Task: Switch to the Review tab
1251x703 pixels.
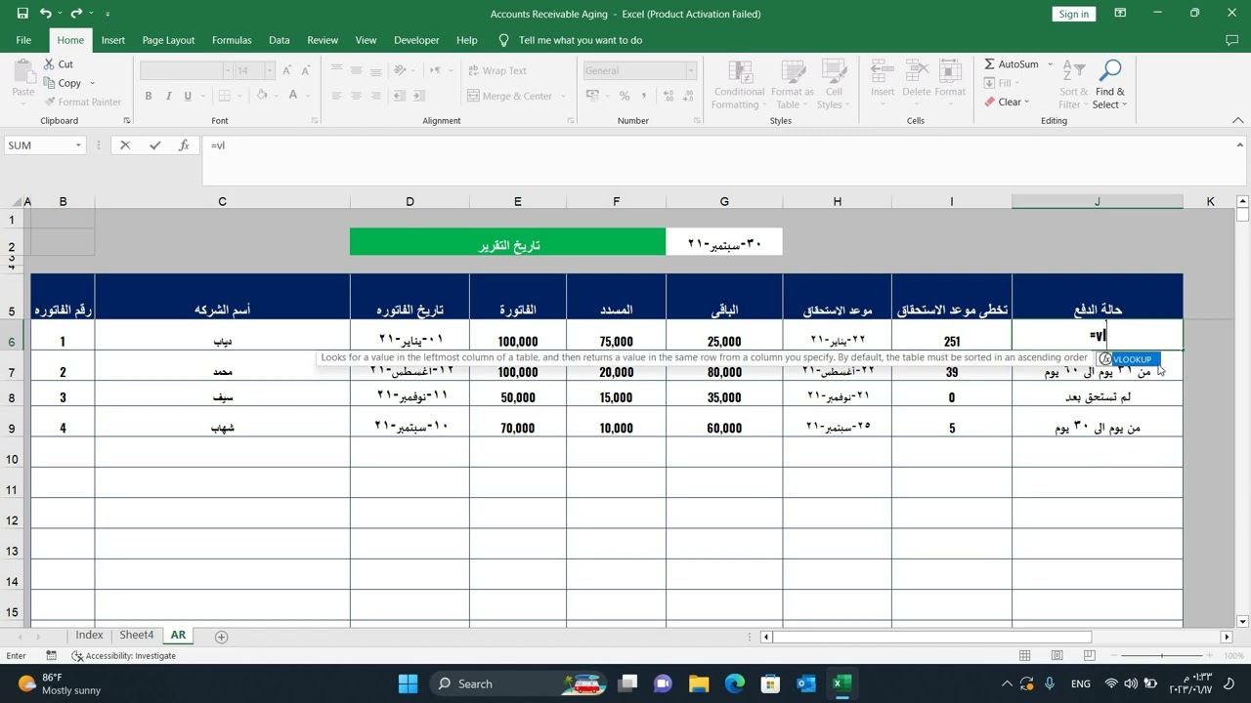Action: (323, 40)
